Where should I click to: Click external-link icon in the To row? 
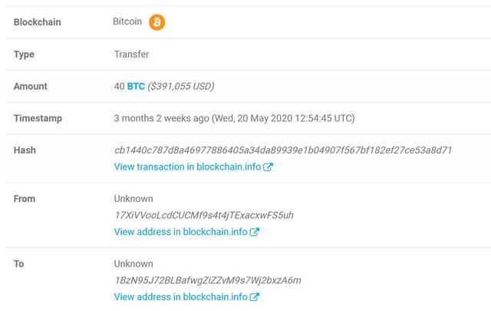pos(255,297)
